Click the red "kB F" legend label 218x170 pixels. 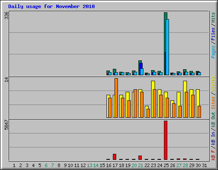click(213, 155)
